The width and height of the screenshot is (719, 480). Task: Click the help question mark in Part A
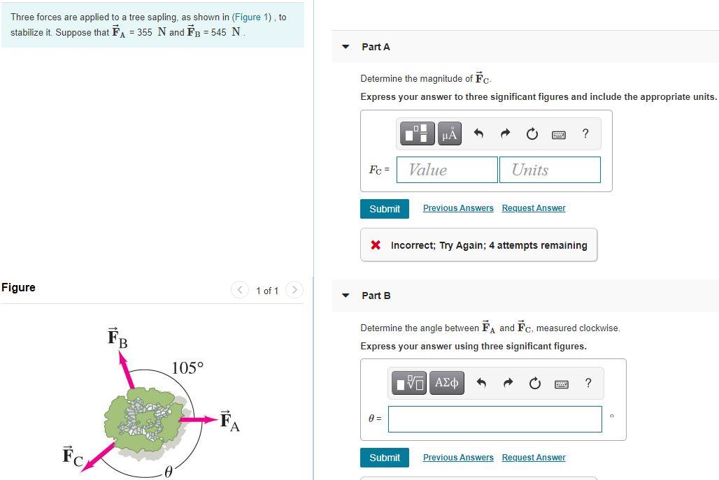pos(585,133)
